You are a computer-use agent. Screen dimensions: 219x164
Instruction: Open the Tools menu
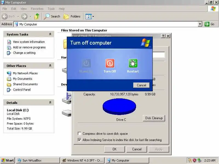click(51, 9)
